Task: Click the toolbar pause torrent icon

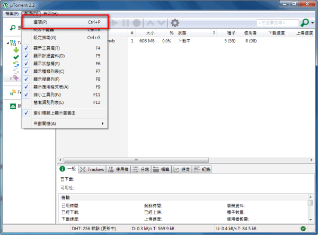Action: pos(126,23)
